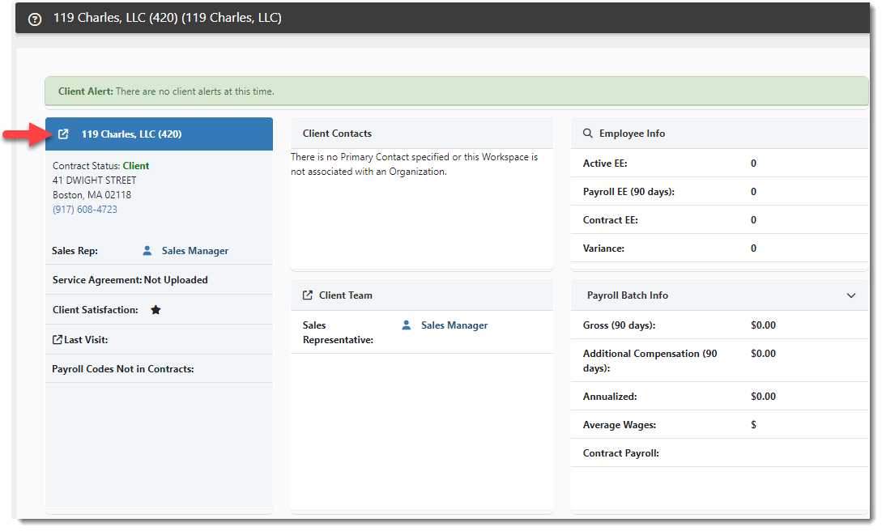Click Service Agreement: Not Uploaded row

click(x=160, y=280)
